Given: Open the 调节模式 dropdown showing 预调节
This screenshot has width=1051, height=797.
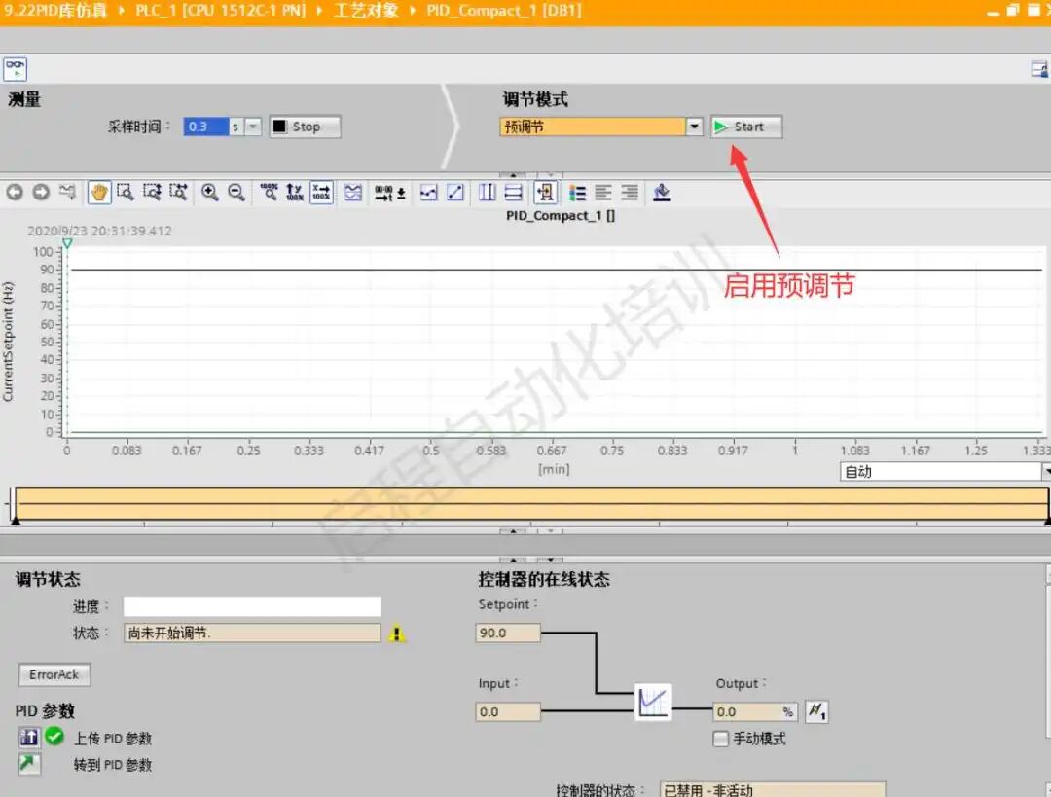Looking at the screenshot, I should tap(693, 127).
